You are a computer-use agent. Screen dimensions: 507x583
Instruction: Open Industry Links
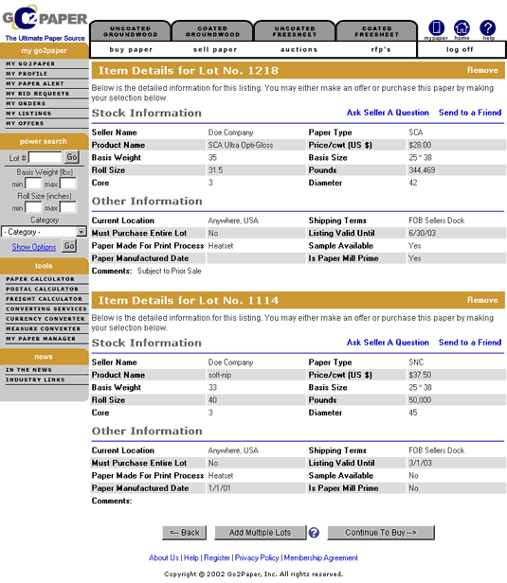point(35,380)
